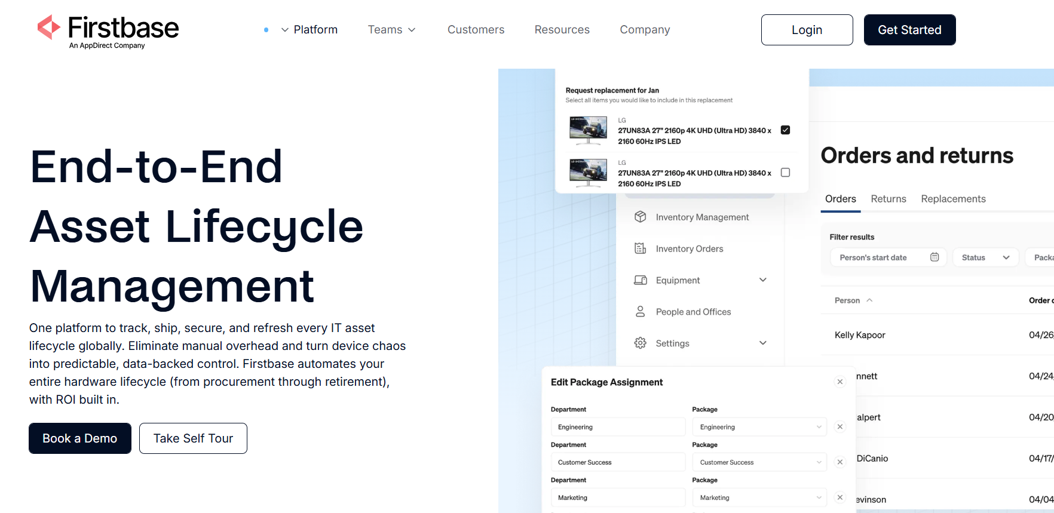Click the 04/26 order date cell

tap(1041, 335)
